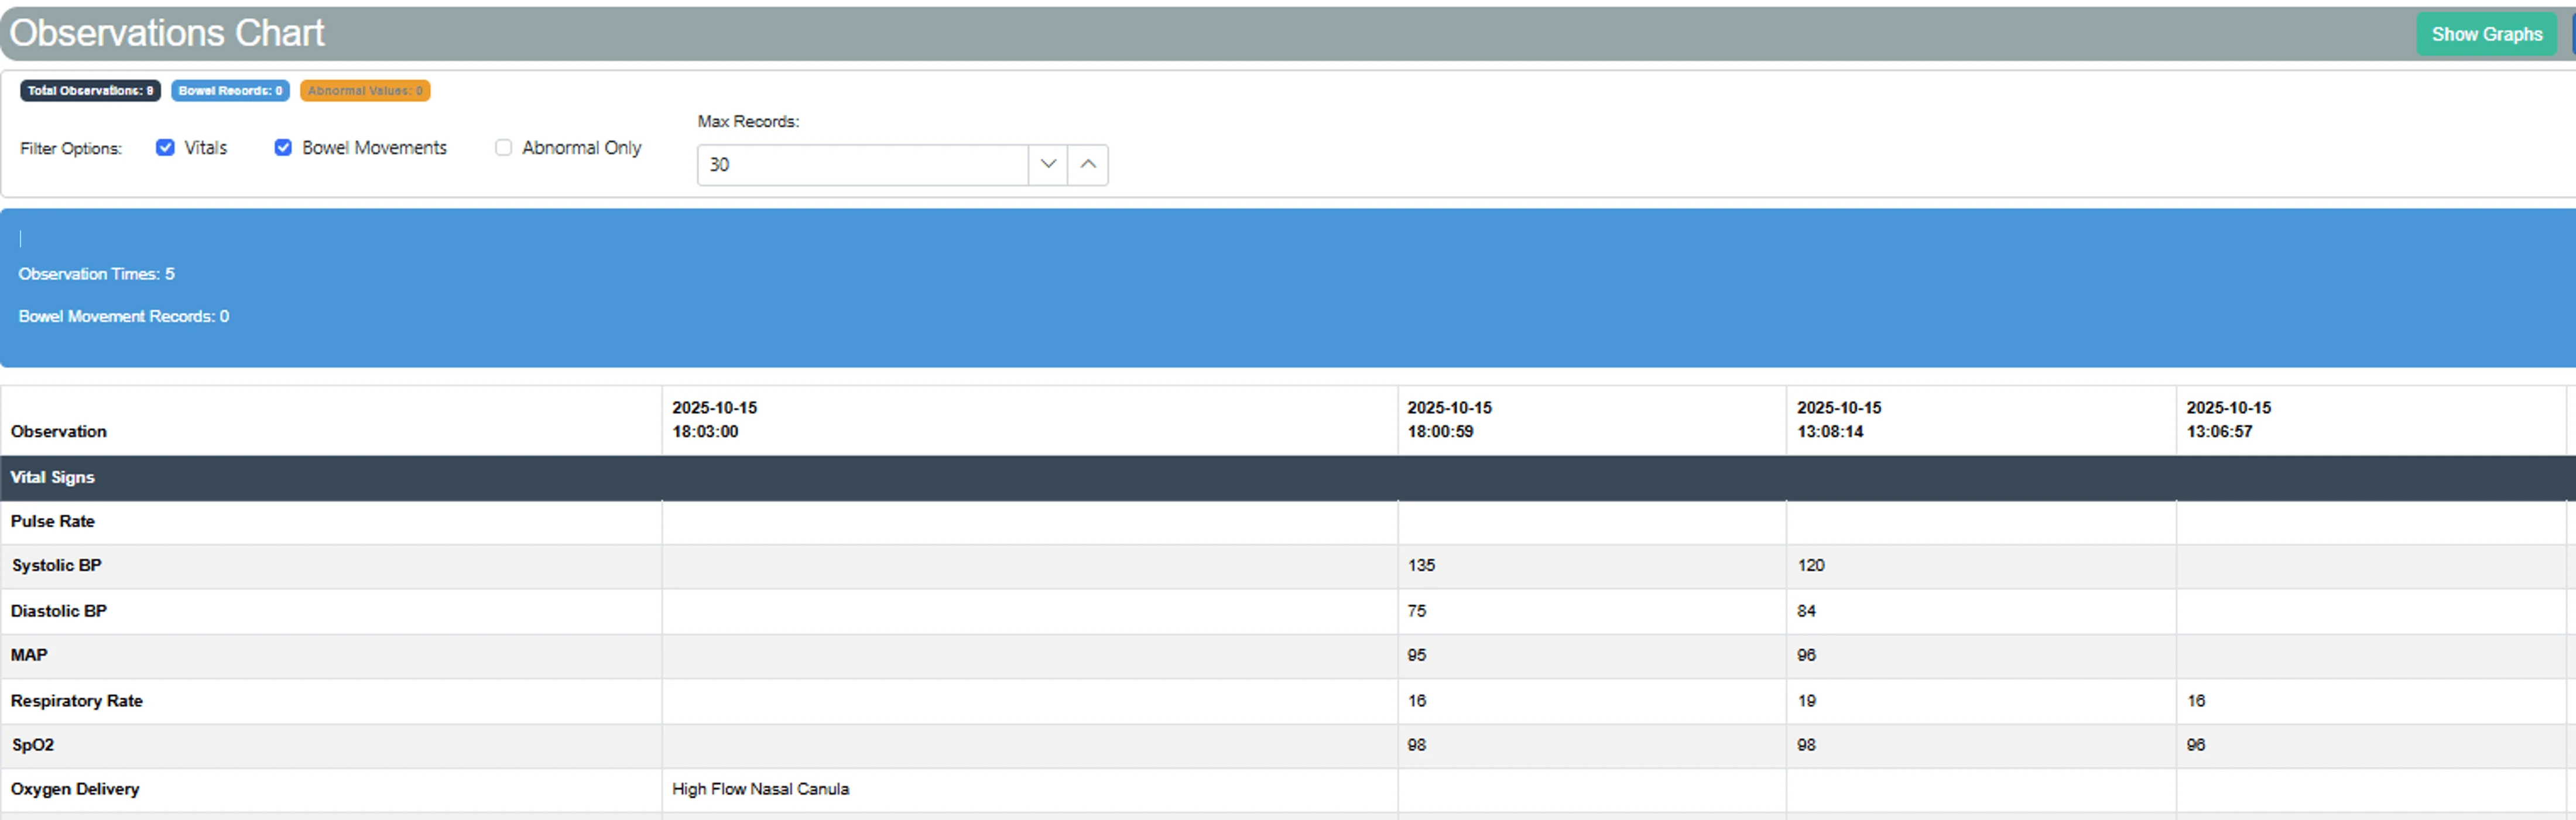Click Diastolic BP value 75

coord(1417,611)
